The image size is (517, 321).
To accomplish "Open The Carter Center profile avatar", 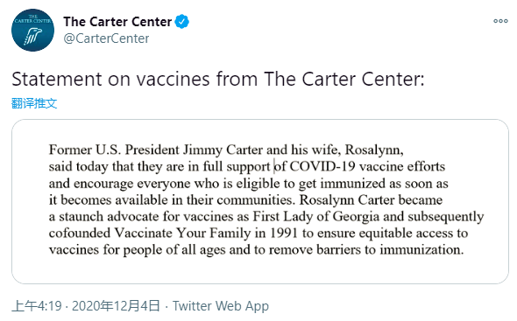I will pos(32,30).
